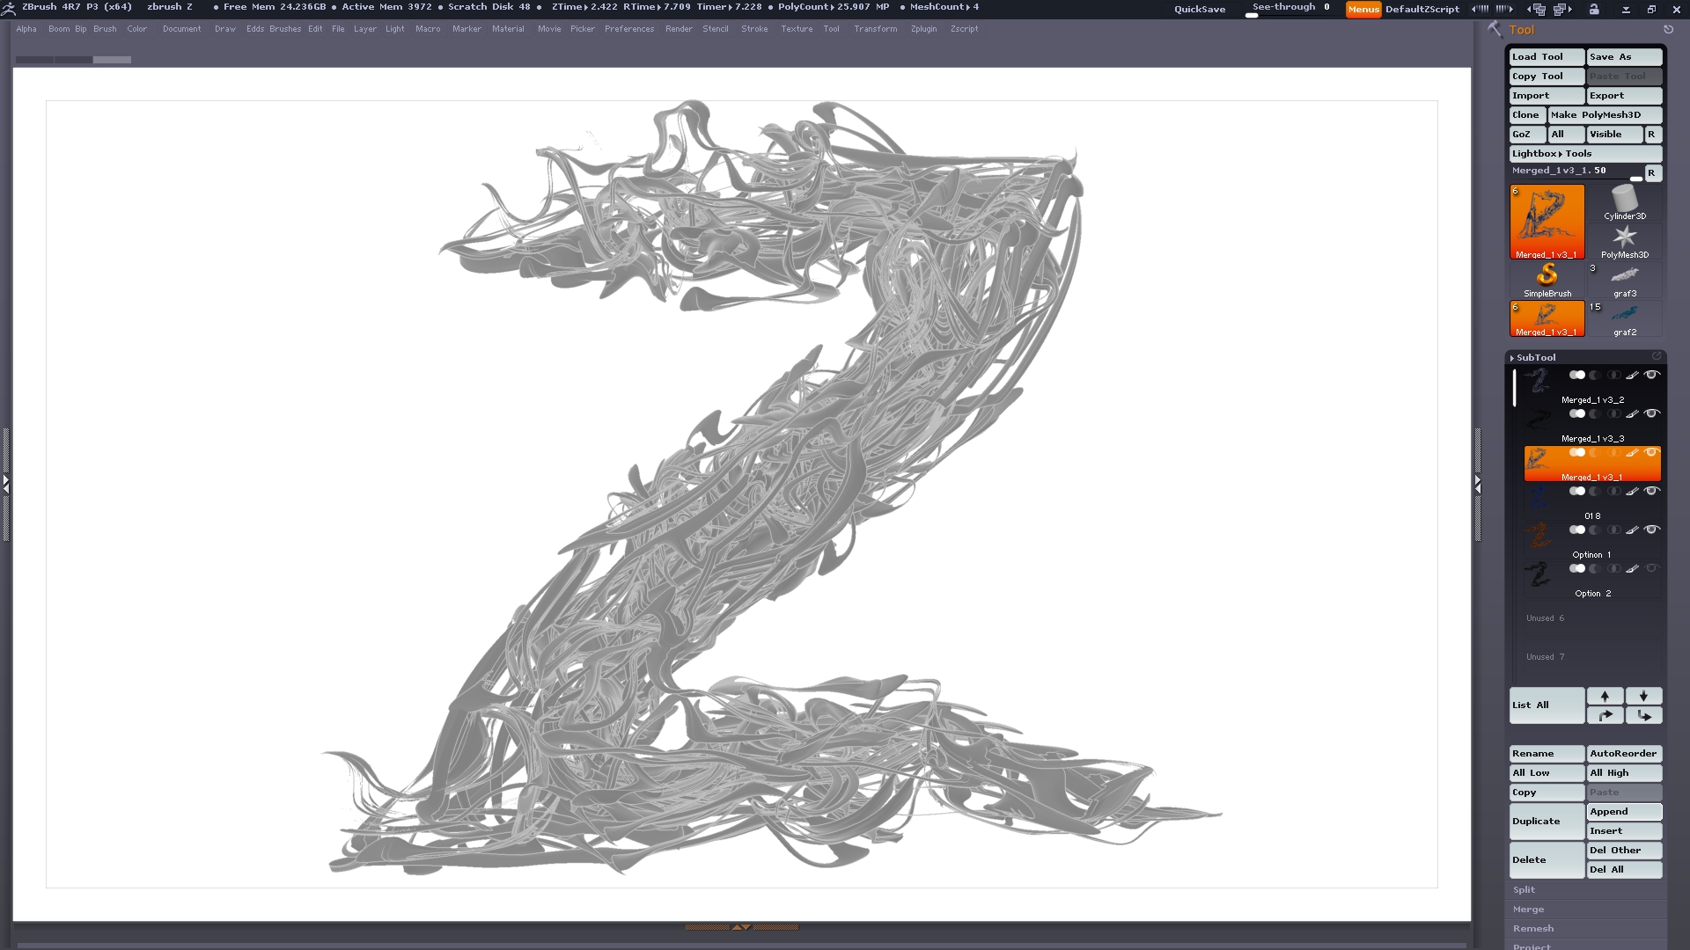Adjust the See-through slider

coord(1290,10)
